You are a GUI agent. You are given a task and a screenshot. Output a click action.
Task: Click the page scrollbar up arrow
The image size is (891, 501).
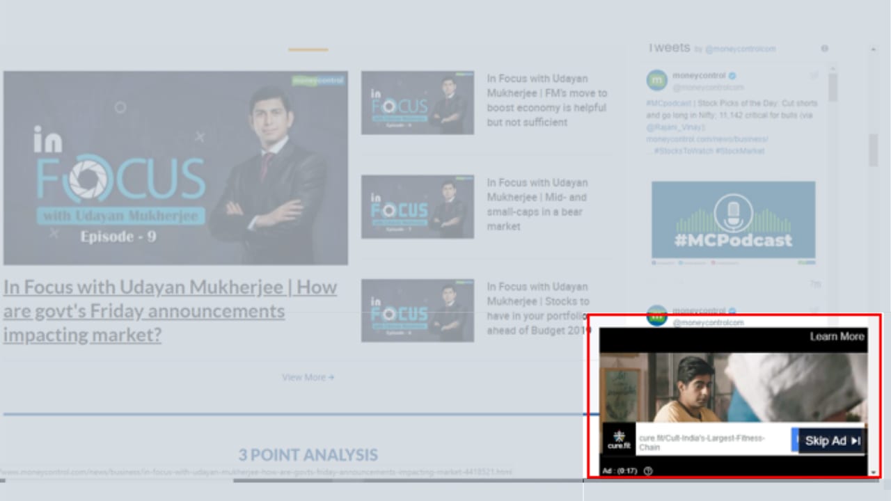(874, 49)
